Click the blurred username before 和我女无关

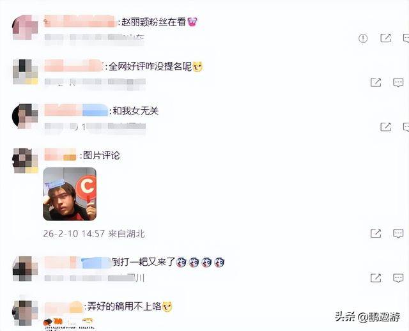(76, 111)
